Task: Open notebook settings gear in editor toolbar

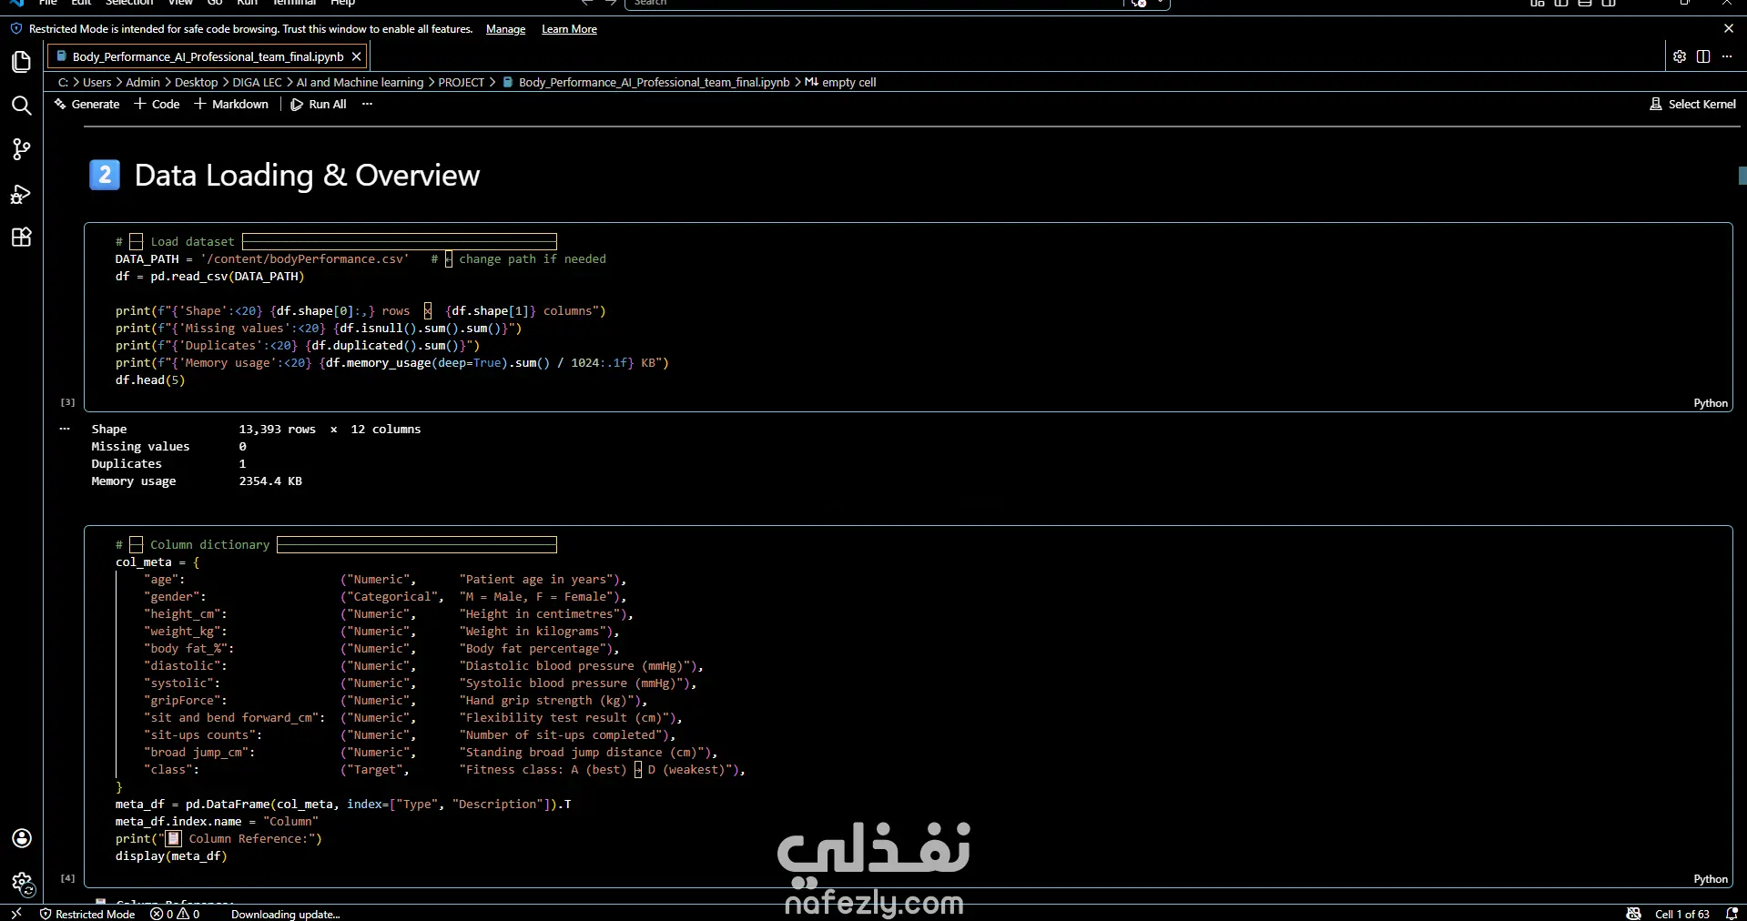Action: click(1680, 56)
